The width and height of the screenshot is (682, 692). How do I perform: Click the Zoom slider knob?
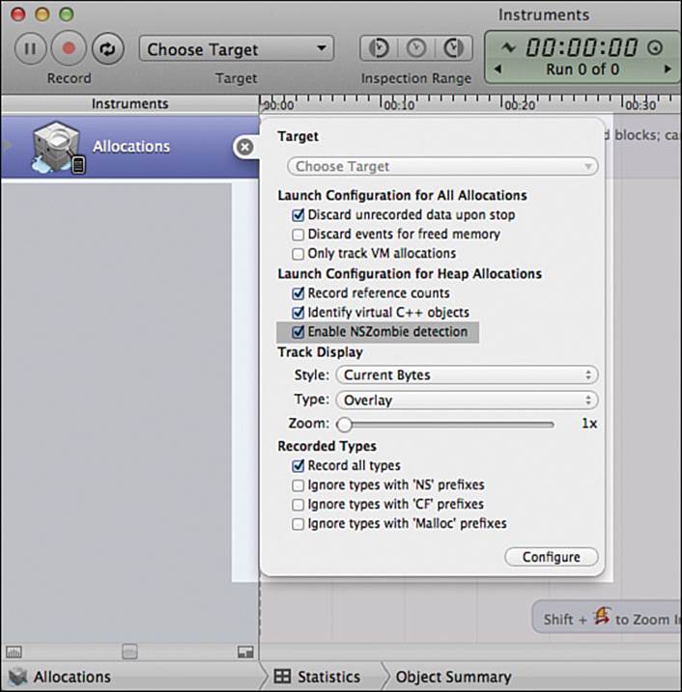(344, 425)
